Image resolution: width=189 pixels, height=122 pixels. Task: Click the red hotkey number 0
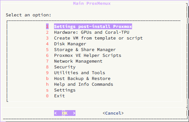[47, 96]
